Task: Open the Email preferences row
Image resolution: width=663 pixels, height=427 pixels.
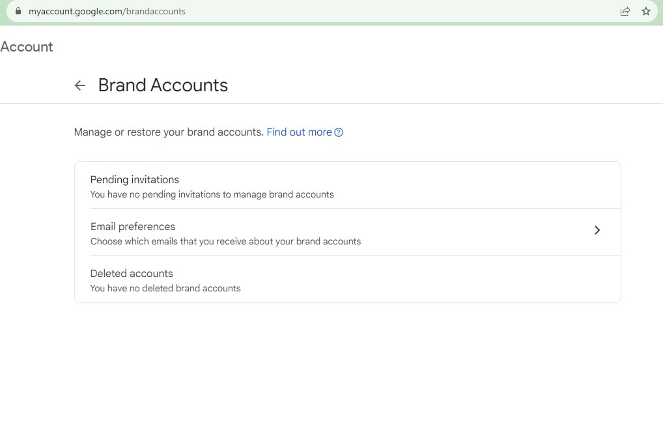Action: (x=348, y=232)
